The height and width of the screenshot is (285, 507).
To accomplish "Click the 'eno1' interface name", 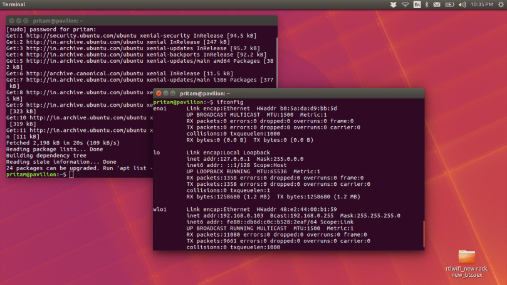I will 160,109.
